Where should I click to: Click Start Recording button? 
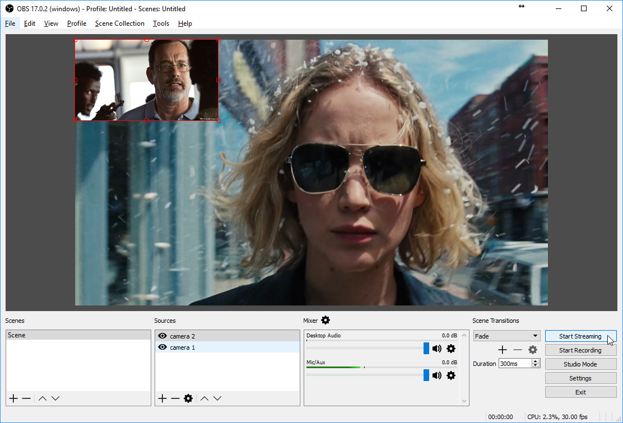tap(580, 350)
